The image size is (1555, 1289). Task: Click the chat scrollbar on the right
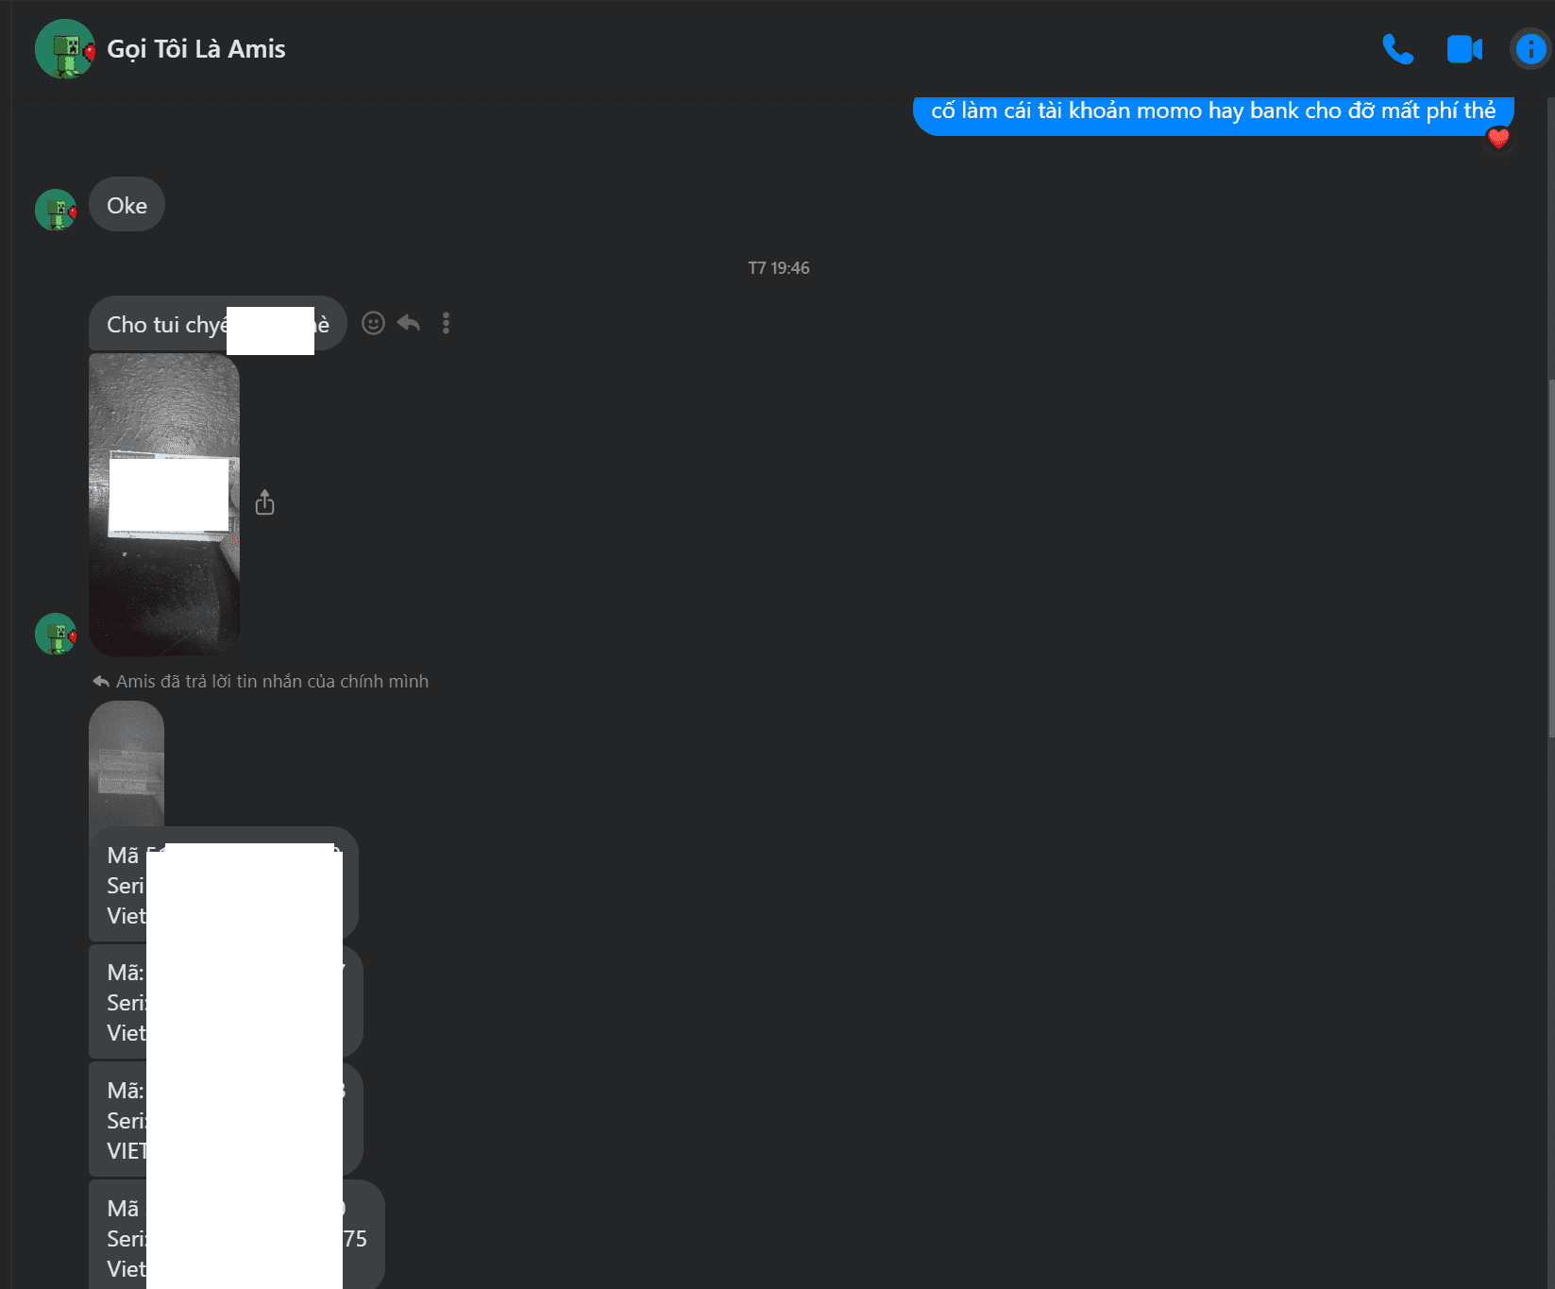(1550, 557)
